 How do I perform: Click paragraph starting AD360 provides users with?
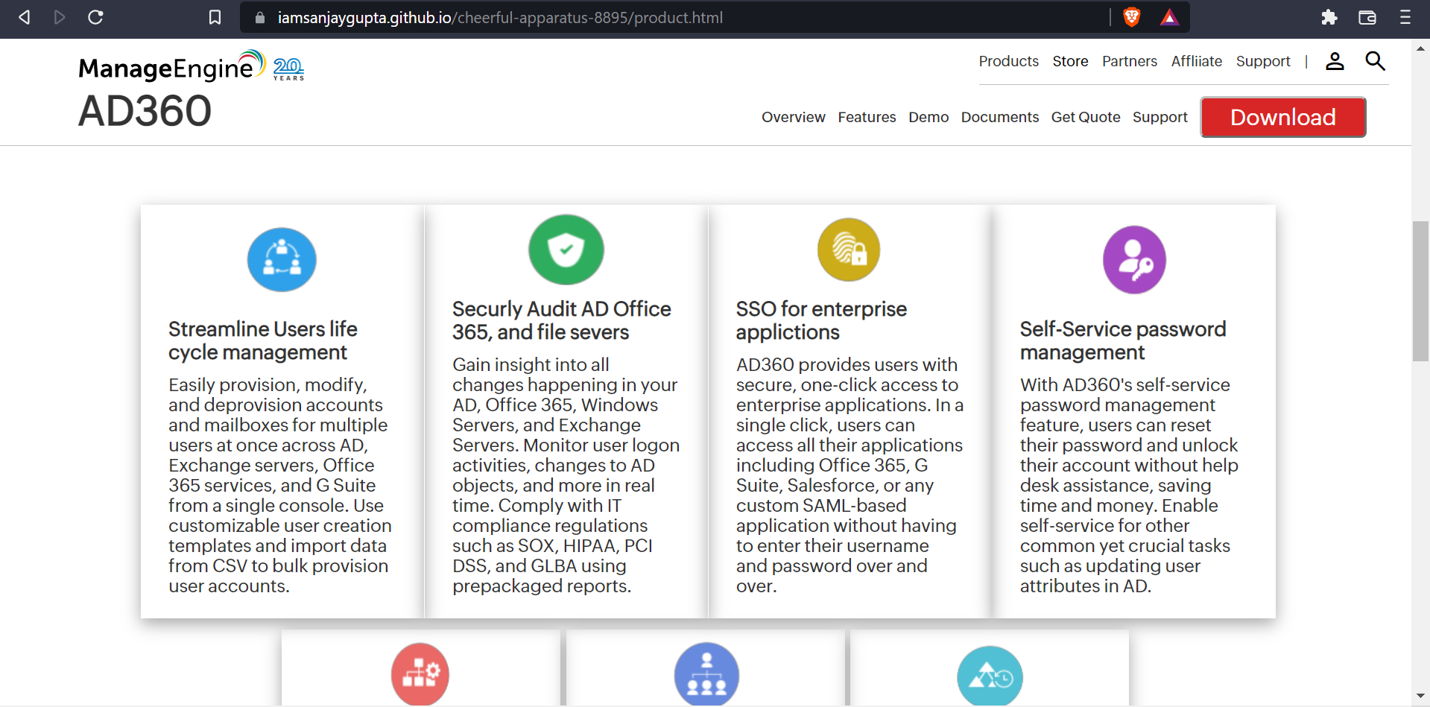(x=850, y=475)
